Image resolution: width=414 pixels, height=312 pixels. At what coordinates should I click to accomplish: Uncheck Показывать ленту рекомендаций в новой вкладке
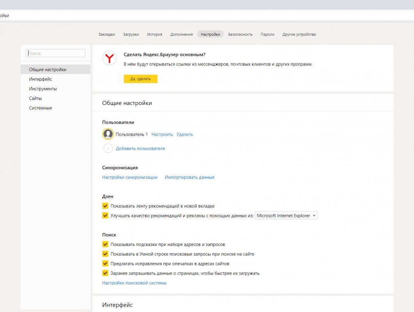pyautogui.click(x=105, y=206)
